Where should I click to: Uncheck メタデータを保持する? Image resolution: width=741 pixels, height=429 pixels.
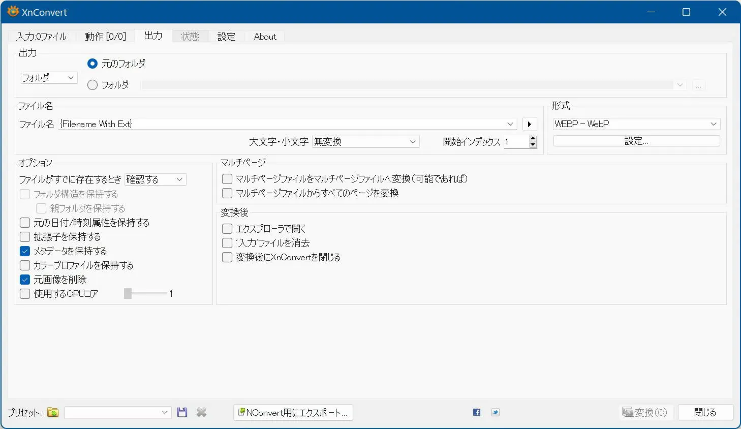click(x=25, y=251)
